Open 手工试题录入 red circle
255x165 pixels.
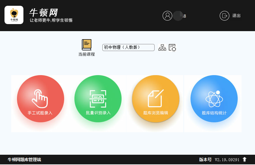[x=40, y=99]
